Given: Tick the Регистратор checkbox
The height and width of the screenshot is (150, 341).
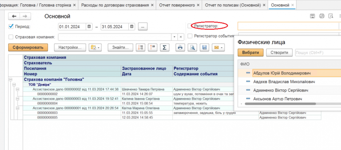Looking at the screenshot, I should pyautogui.click(x=190, y=26).
